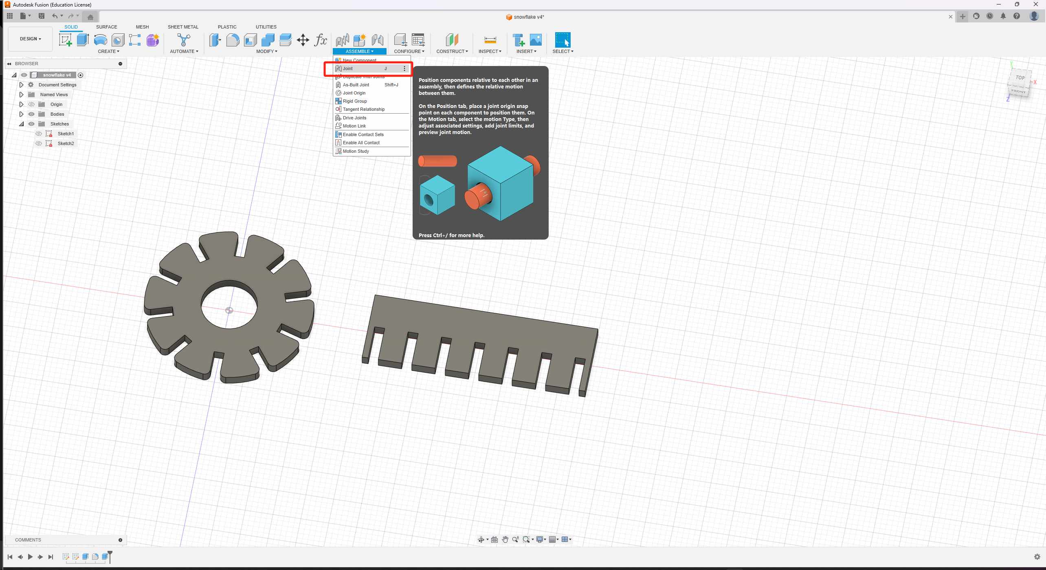Open the purple Create Form tool
This screenshot has height=570, width=1046.
(x=153, y=40)
